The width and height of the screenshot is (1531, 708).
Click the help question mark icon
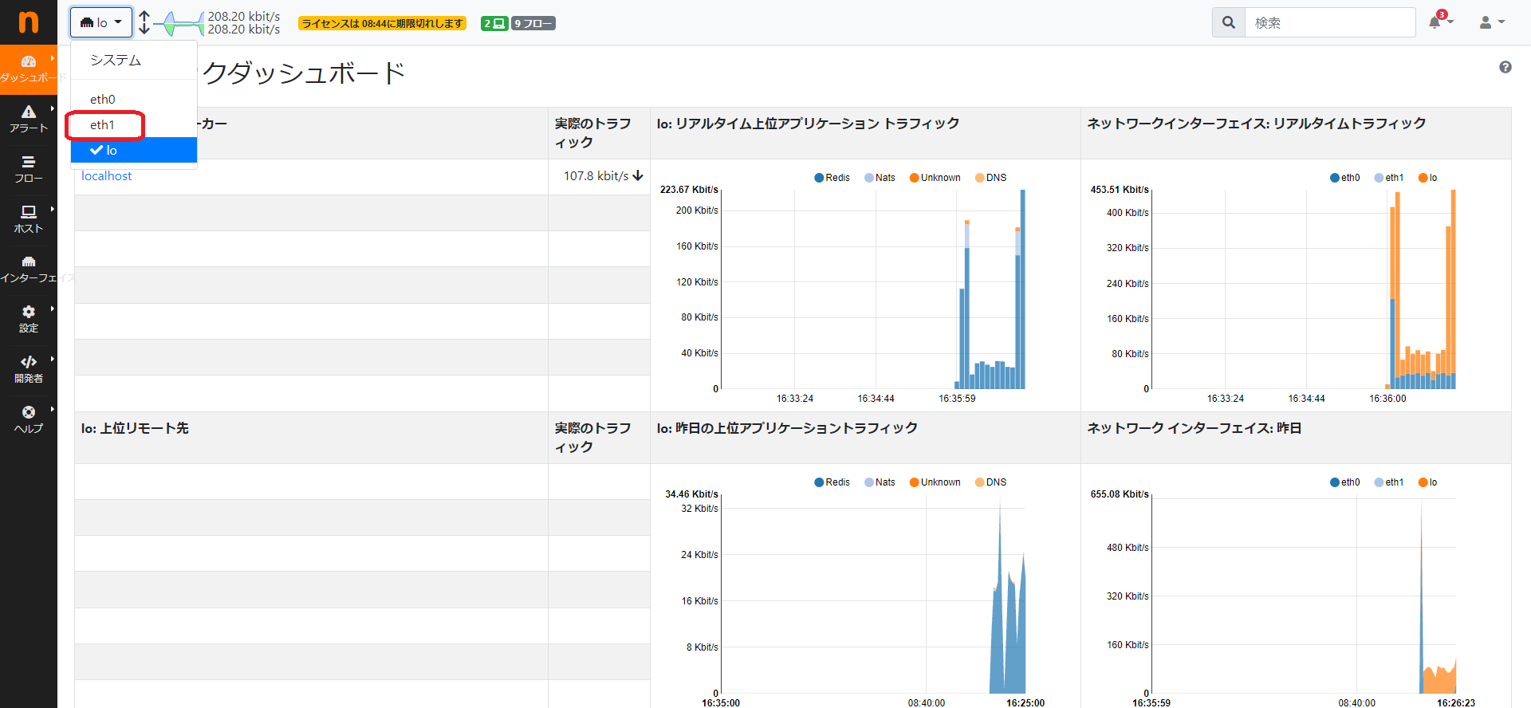coord(1505,67)
